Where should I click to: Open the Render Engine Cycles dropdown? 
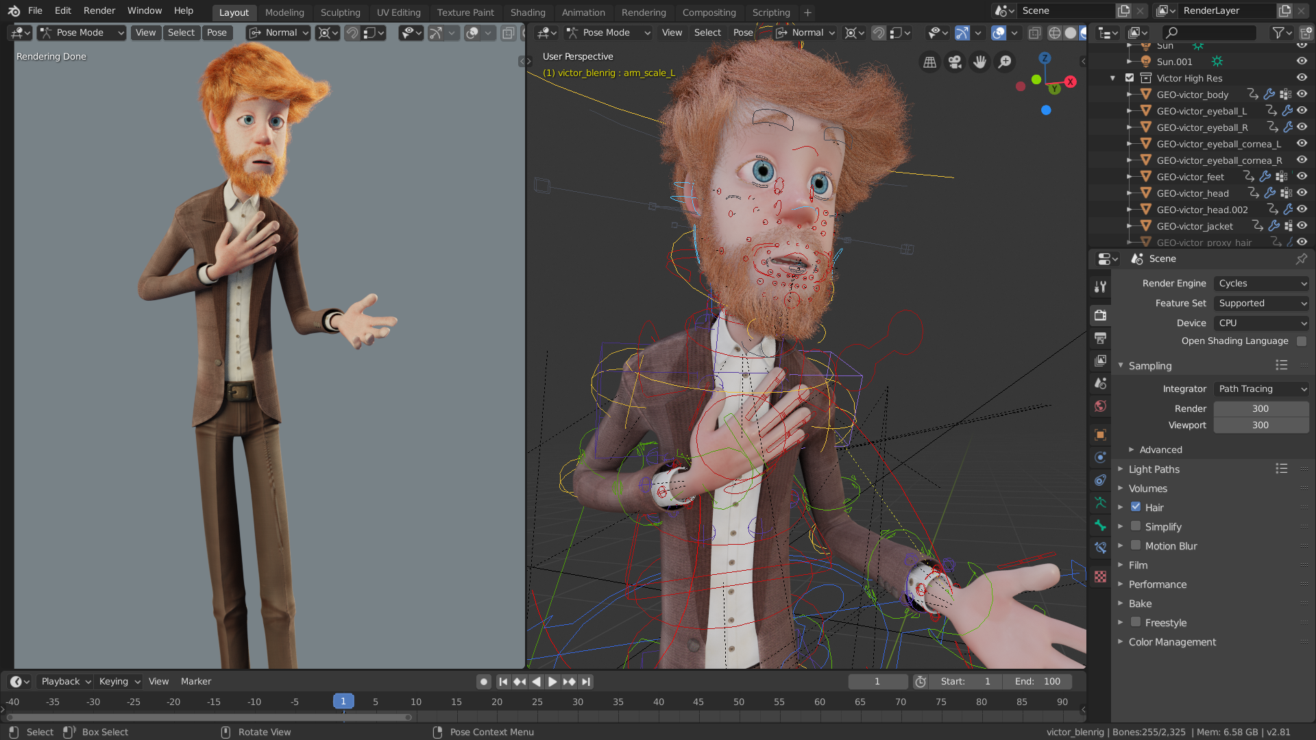(1261, 283)
